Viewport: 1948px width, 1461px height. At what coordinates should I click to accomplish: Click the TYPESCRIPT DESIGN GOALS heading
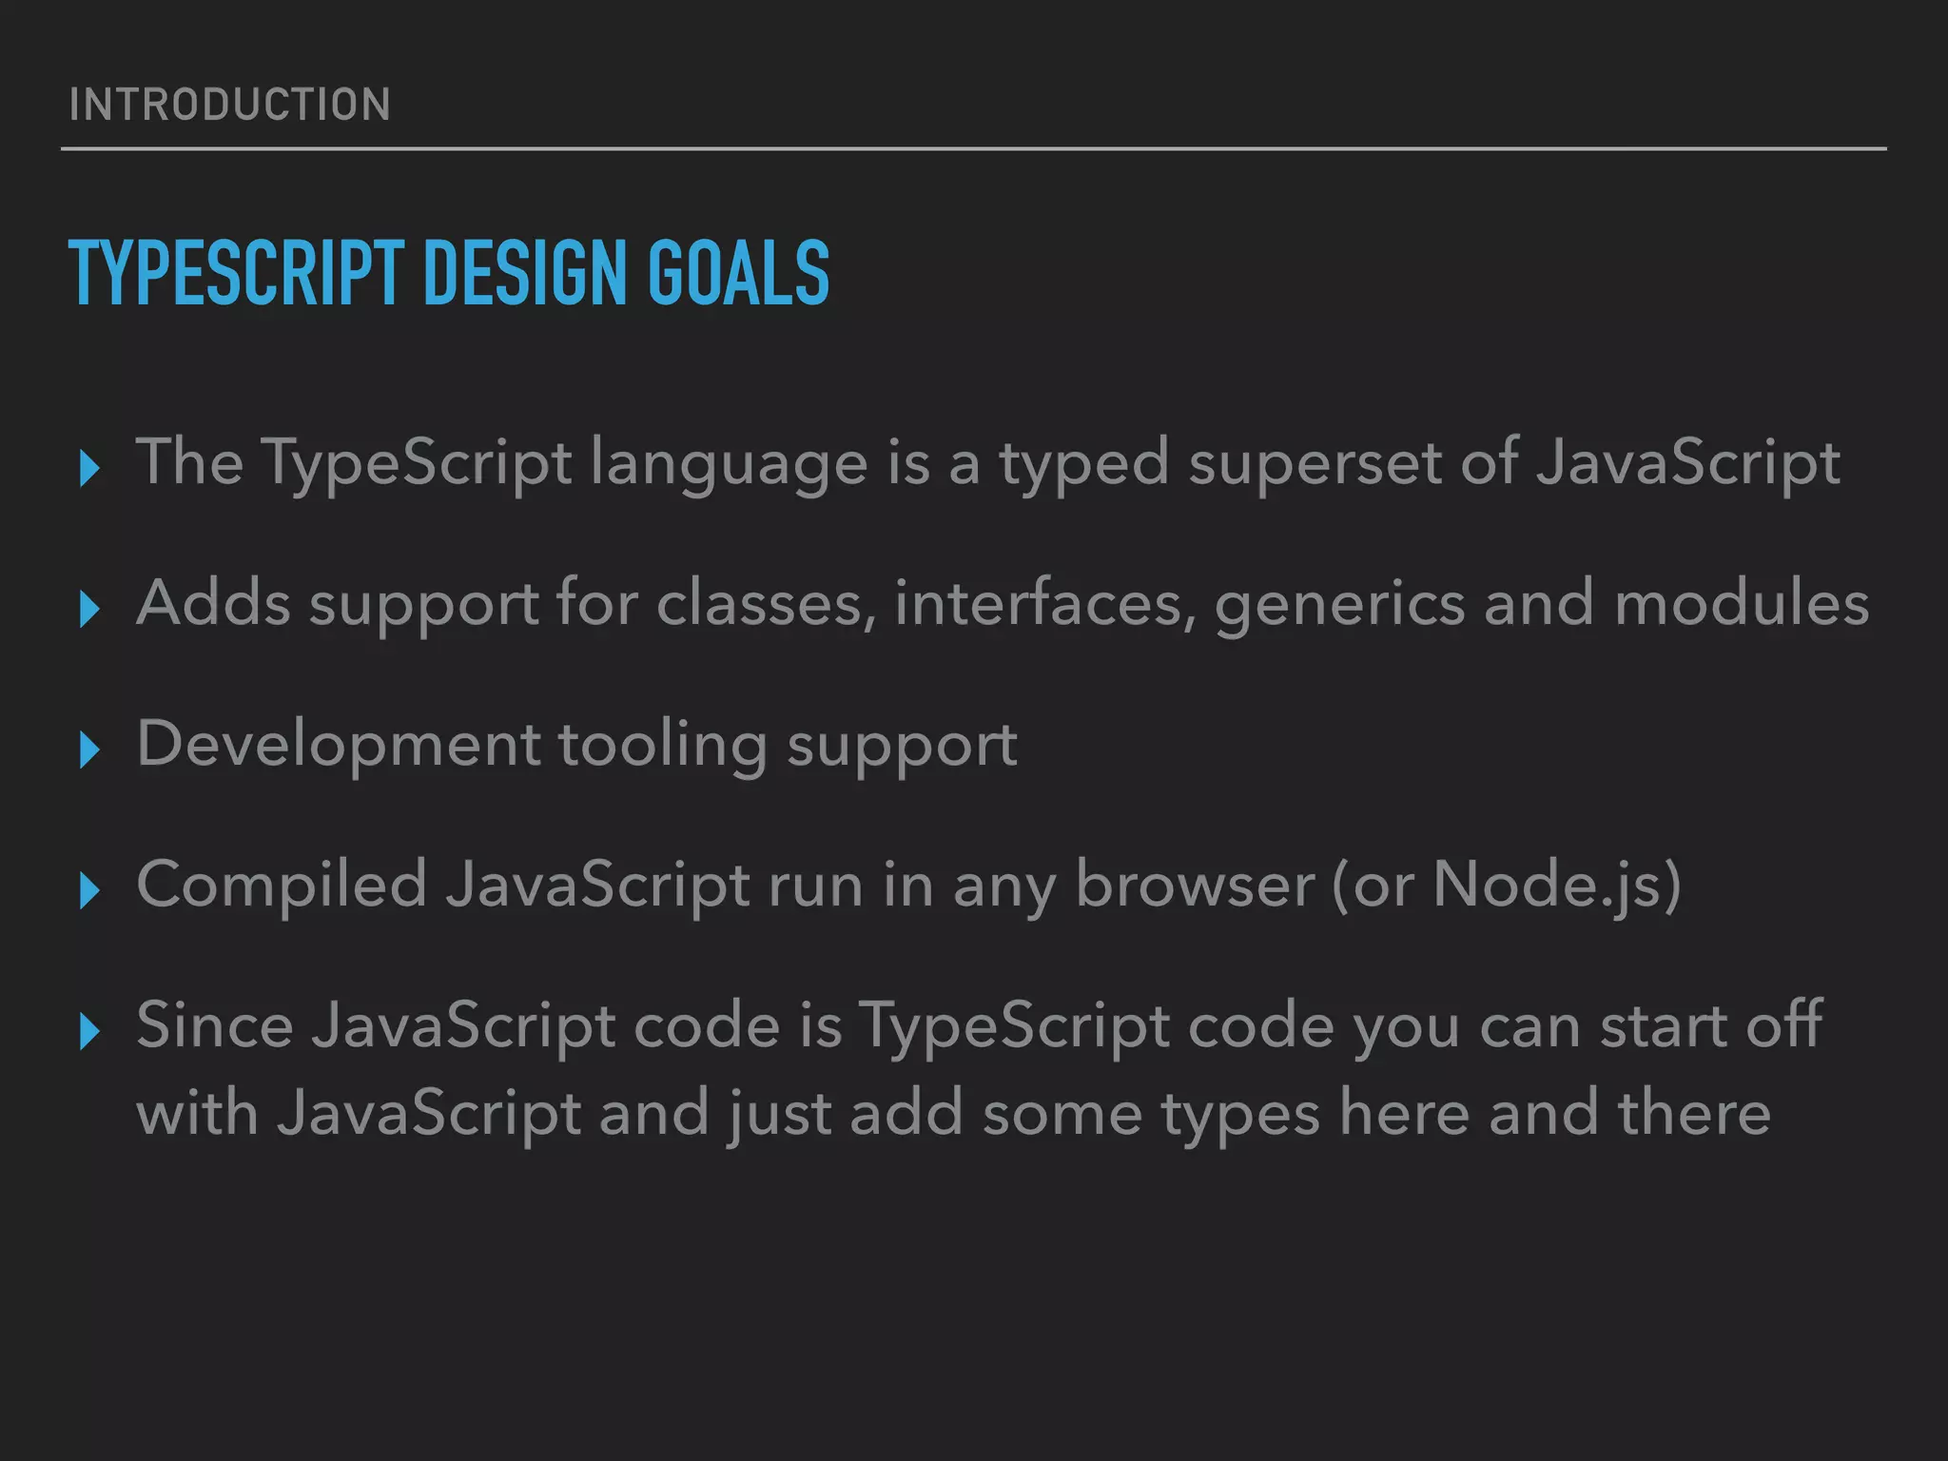click(x=449, y=273)
